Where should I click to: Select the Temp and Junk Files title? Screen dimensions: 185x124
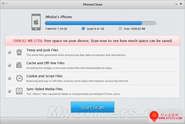point(42,50)
